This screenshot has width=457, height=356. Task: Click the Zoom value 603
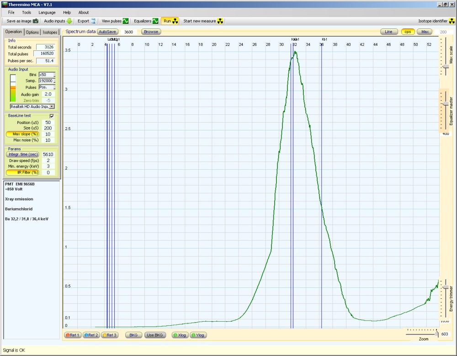point(445,334)
